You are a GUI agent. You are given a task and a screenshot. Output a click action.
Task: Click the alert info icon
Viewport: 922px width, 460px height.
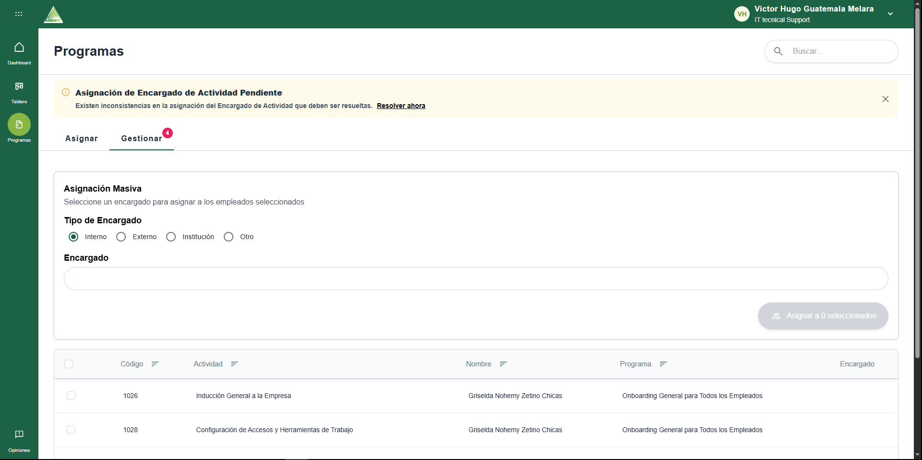pyautogui.click(x=66, y=92)
